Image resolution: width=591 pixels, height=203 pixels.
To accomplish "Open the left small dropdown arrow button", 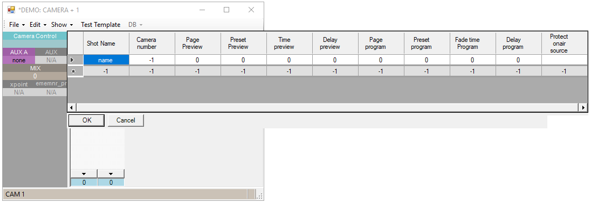I will coord(84,174).
